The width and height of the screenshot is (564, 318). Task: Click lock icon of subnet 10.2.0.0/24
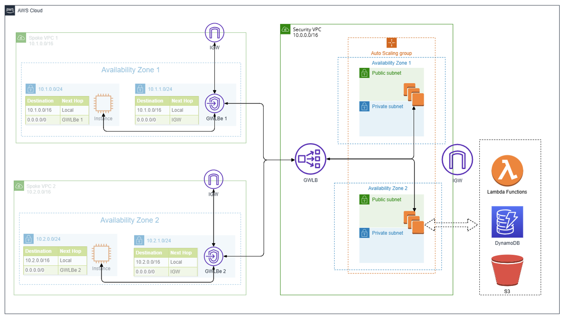tap(29, 239)
